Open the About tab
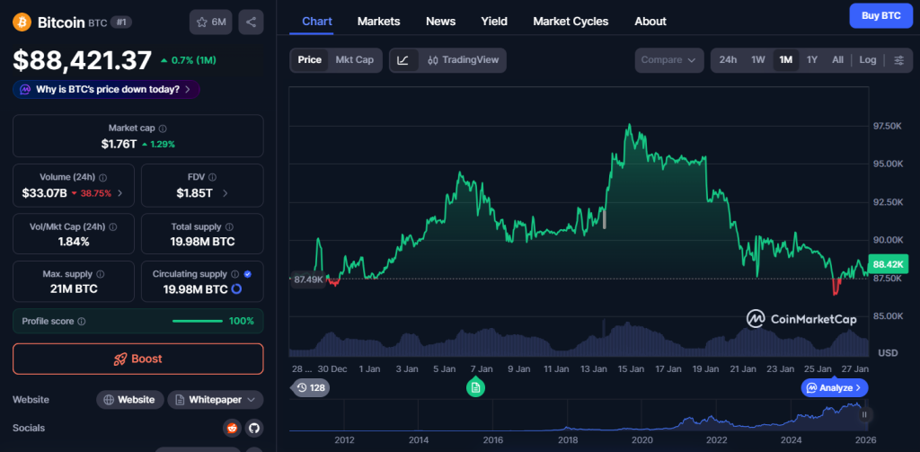This screenshot has height=452, width=920. [650, 22]
